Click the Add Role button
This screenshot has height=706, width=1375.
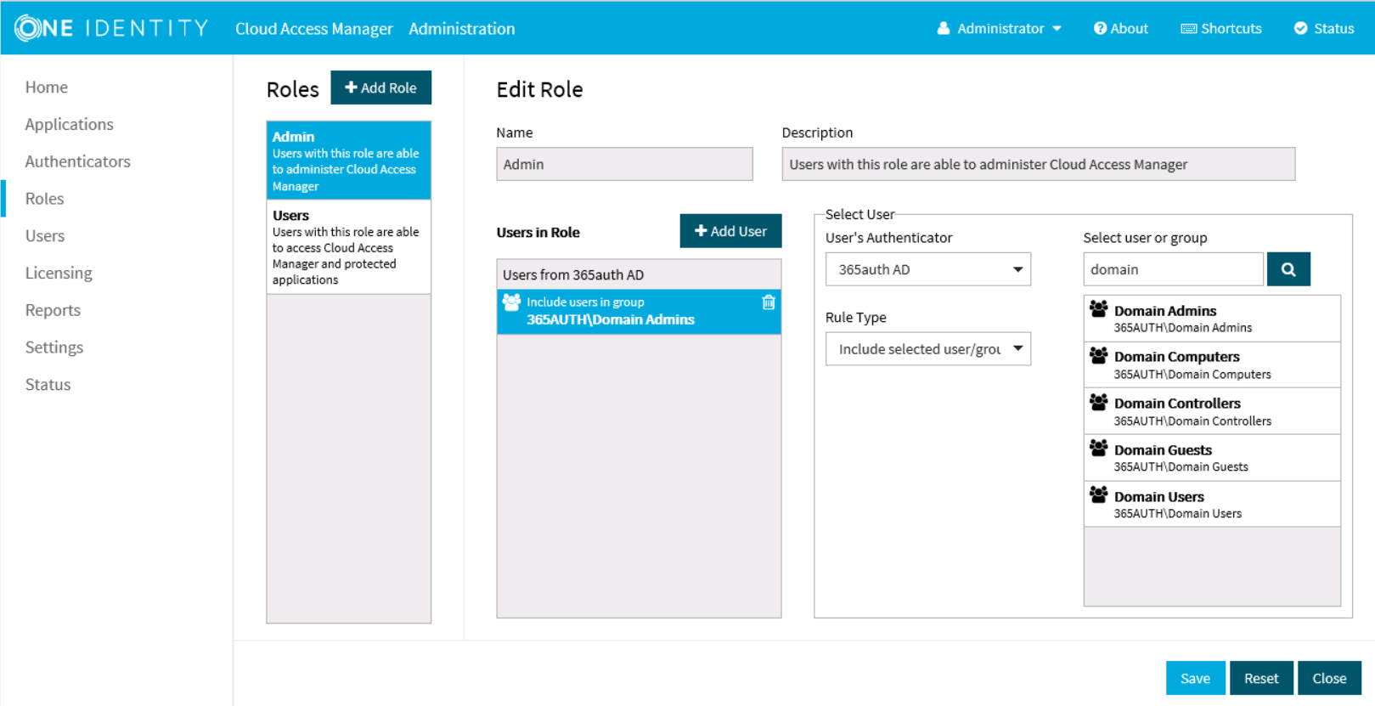coord(380,88)
